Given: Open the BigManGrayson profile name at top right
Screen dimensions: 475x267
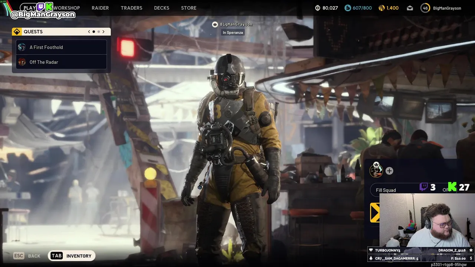Looking at the screenshot, I should [447, 8].
